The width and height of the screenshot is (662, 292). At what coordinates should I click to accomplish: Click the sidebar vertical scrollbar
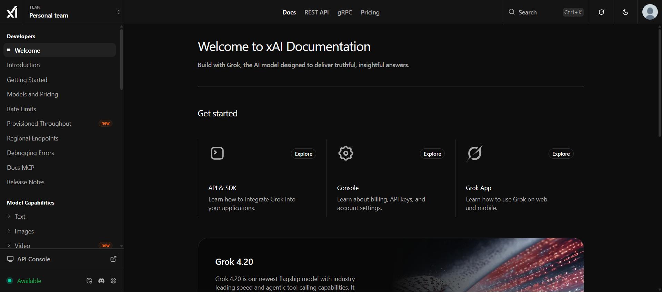121,60
